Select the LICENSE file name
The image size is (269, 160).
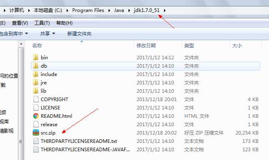[x=50, y=108]
